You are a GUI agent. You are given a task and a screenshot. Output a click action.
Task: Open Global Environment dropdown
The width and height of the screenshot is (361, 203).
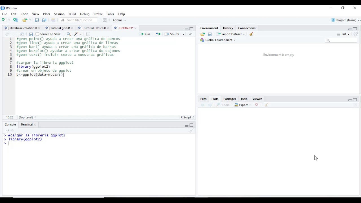(218, 40)
